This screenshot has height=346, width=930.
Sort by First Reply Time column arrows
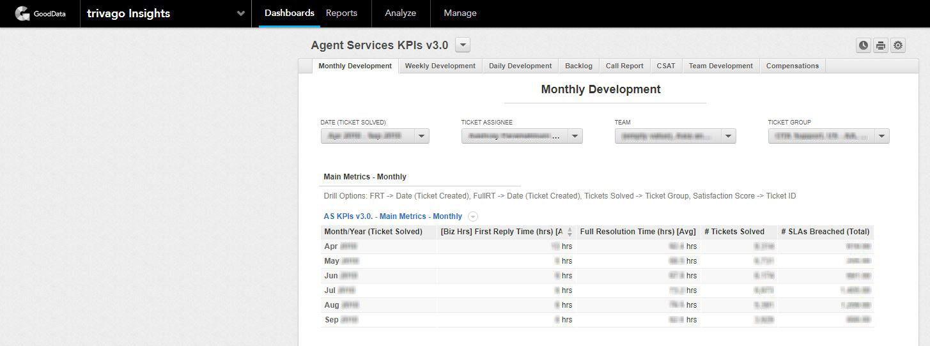(x=570, y=232)
